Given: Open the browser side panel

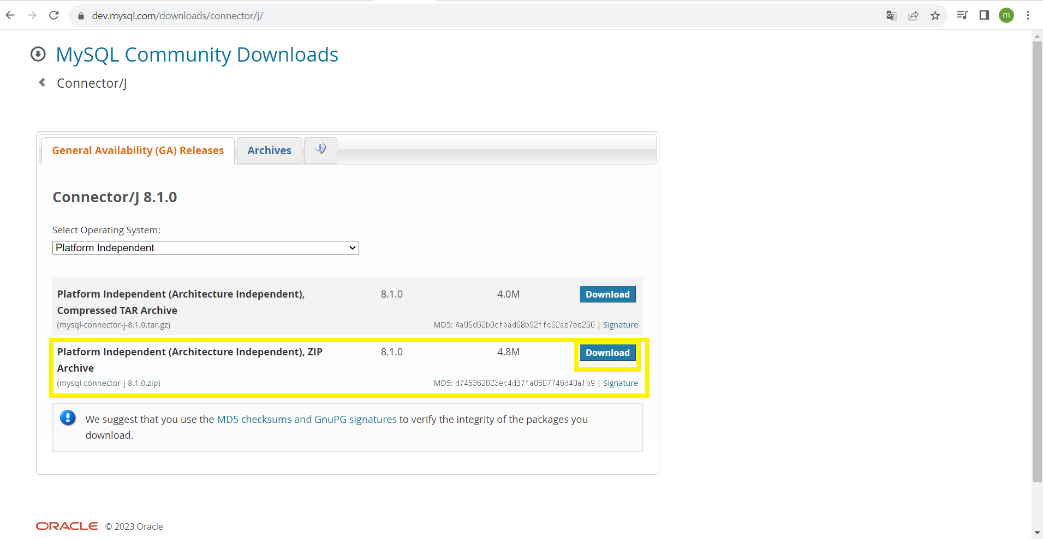Looking at the screenshot, I should tap(984, 15).
